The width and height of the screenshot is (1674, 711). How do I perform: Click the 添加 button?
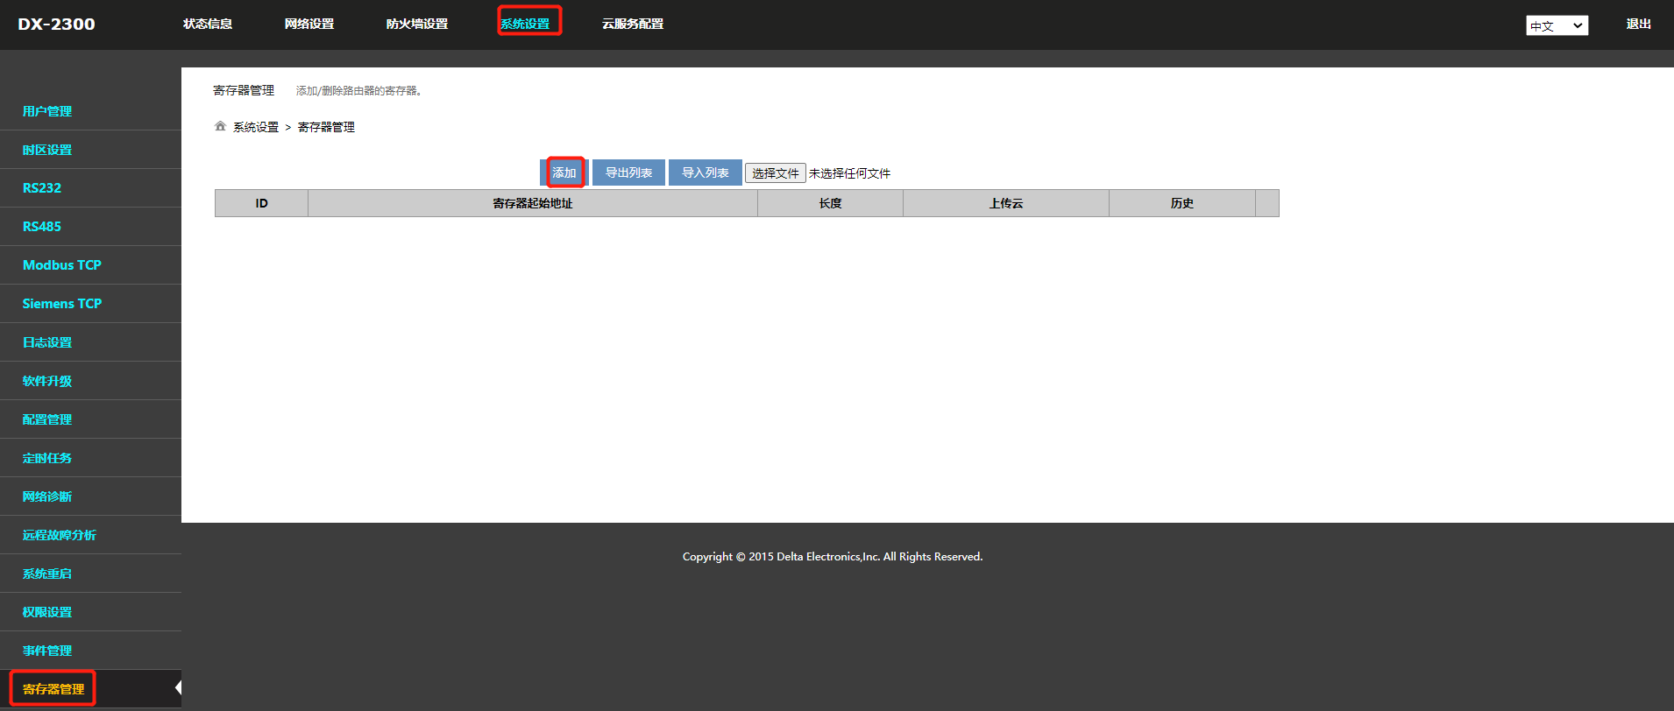point(564,172)
